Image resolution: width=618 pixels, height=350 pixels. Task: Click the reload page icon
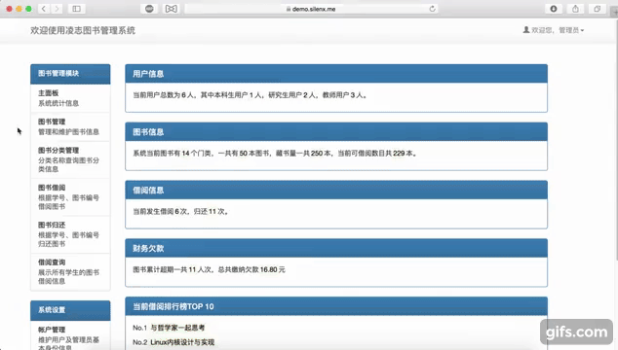point(433,9)
